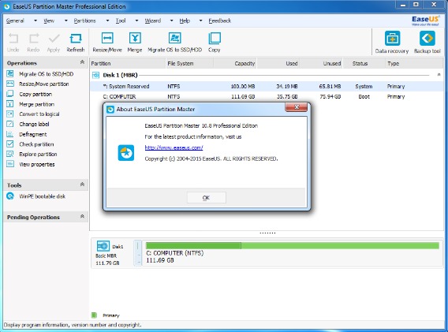
Task: Sort by the Type column header
Action: 414,63
